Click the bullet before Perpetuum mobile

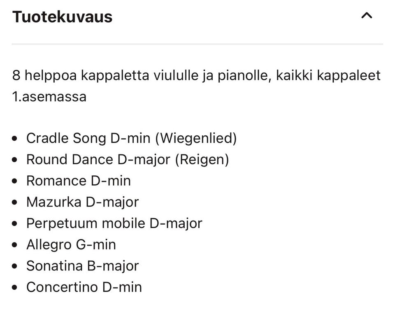click(15, 224)
